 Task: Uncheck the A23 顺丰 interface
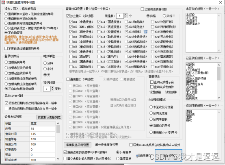[126, 32]
